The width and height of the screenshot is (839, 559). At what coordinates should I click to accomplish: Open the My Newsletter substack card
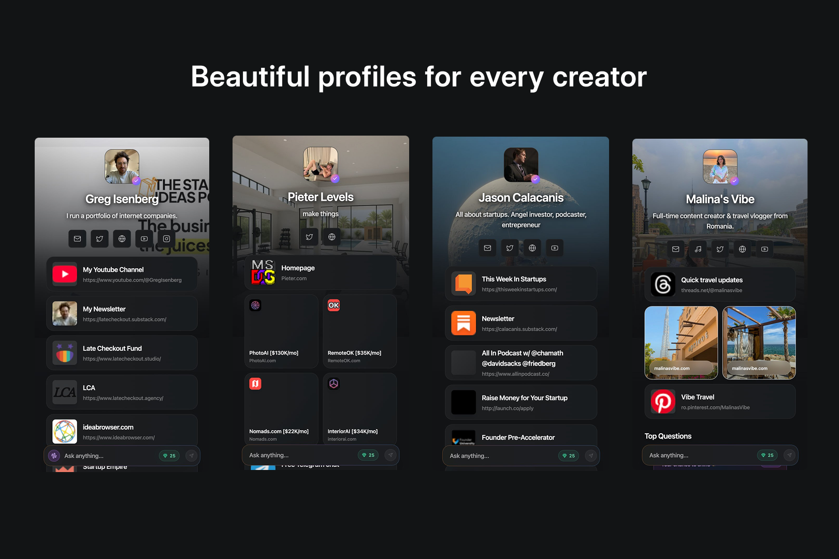pos(122,314)
